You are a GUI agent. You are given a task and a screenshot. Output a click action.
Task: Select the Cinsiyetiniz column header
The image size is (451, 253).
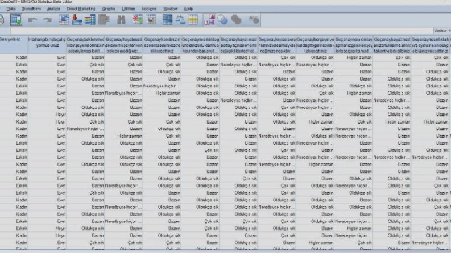point(14,45)
